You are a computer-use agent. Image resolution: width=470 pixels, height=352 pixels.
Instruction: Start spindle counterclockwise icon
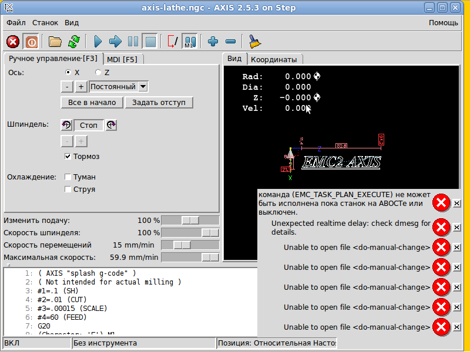point(66,125)
